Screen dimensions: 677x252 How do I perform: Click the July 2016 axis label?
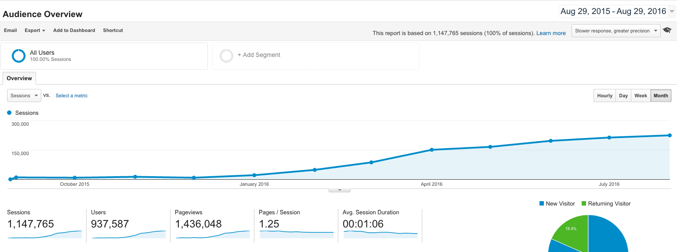coord(609,184)
